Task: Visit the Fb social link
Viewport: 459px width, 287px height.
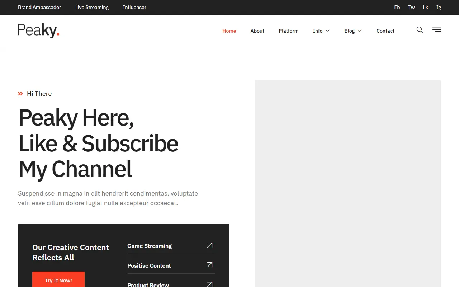Action: (397, 7)
